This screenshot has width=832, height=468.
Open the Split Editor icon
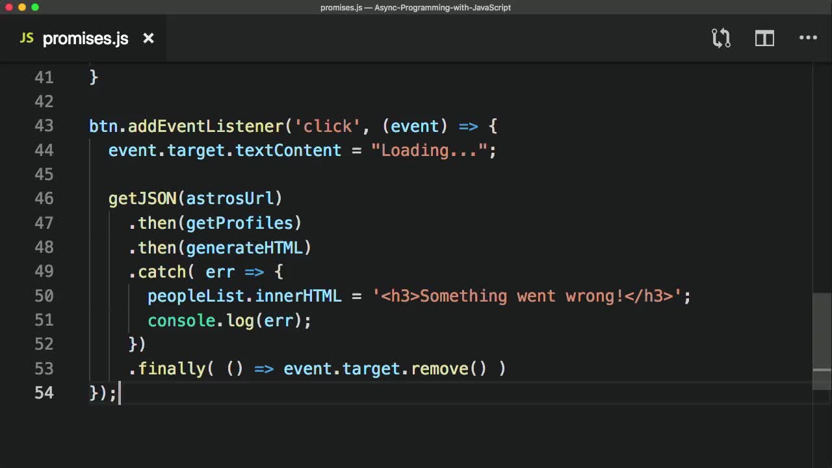pyautogui.click(x=764, y=38)
